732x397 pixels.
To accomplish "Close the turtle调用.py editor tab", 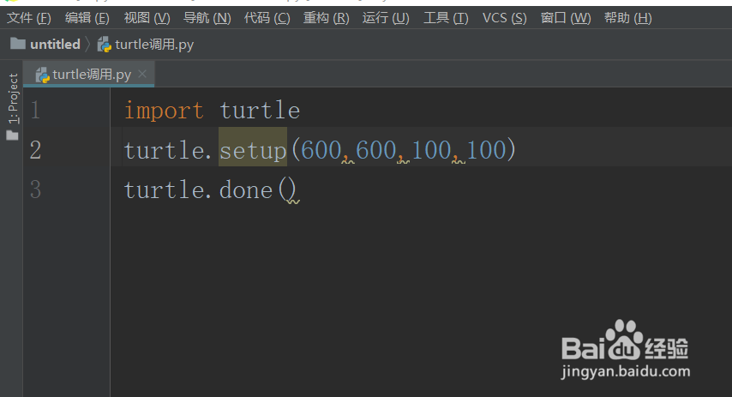I will pyautogui.click(x=142, y=74).
